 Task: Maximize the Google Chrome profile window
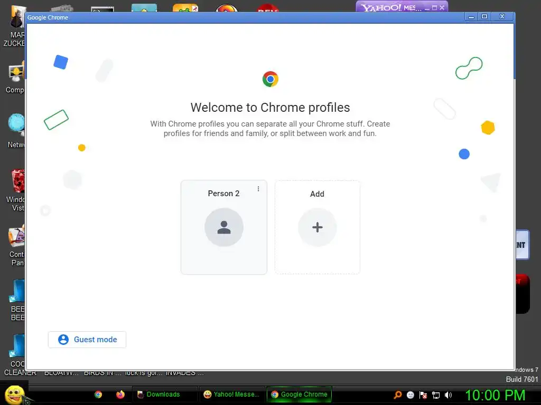coord(484,16)
